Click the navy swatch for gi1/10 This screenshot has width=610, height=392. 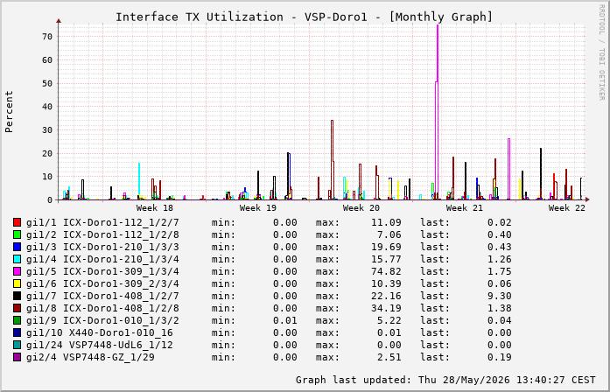18,332
